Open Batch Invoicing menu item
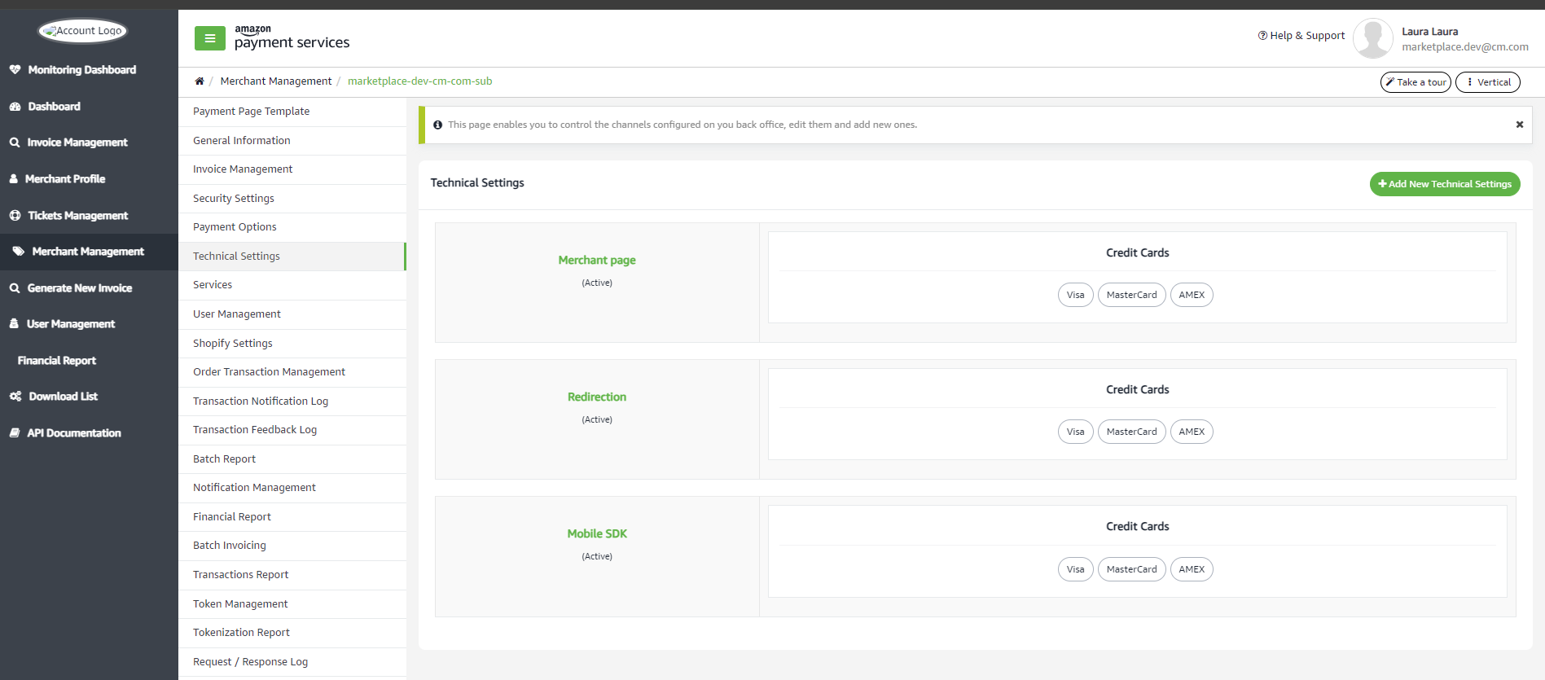The width and height of the screenshot is (1545, 680). (x=292, y=546)
